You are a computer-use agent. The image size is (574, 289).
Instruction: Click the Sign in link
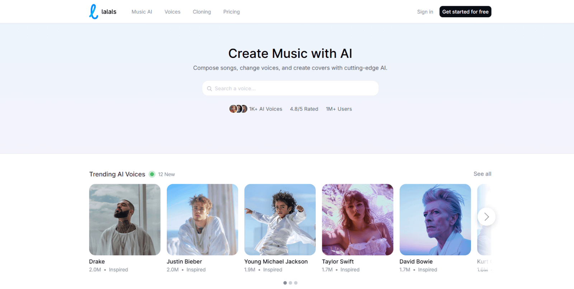click(x=425, y=12)
